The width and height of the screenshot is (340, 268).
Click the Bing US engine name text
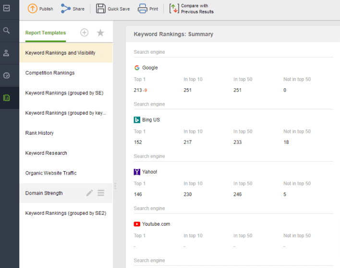151,120
